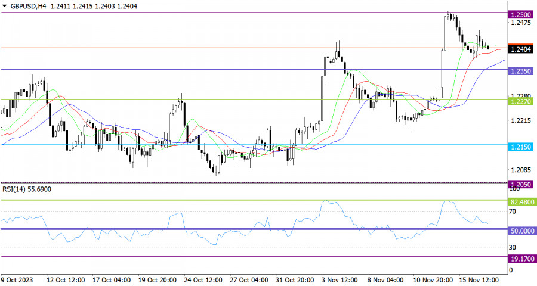Click the 24 Oct 12:00 time label
This screenshot has width=537, height=286.
tap(203, 280)
